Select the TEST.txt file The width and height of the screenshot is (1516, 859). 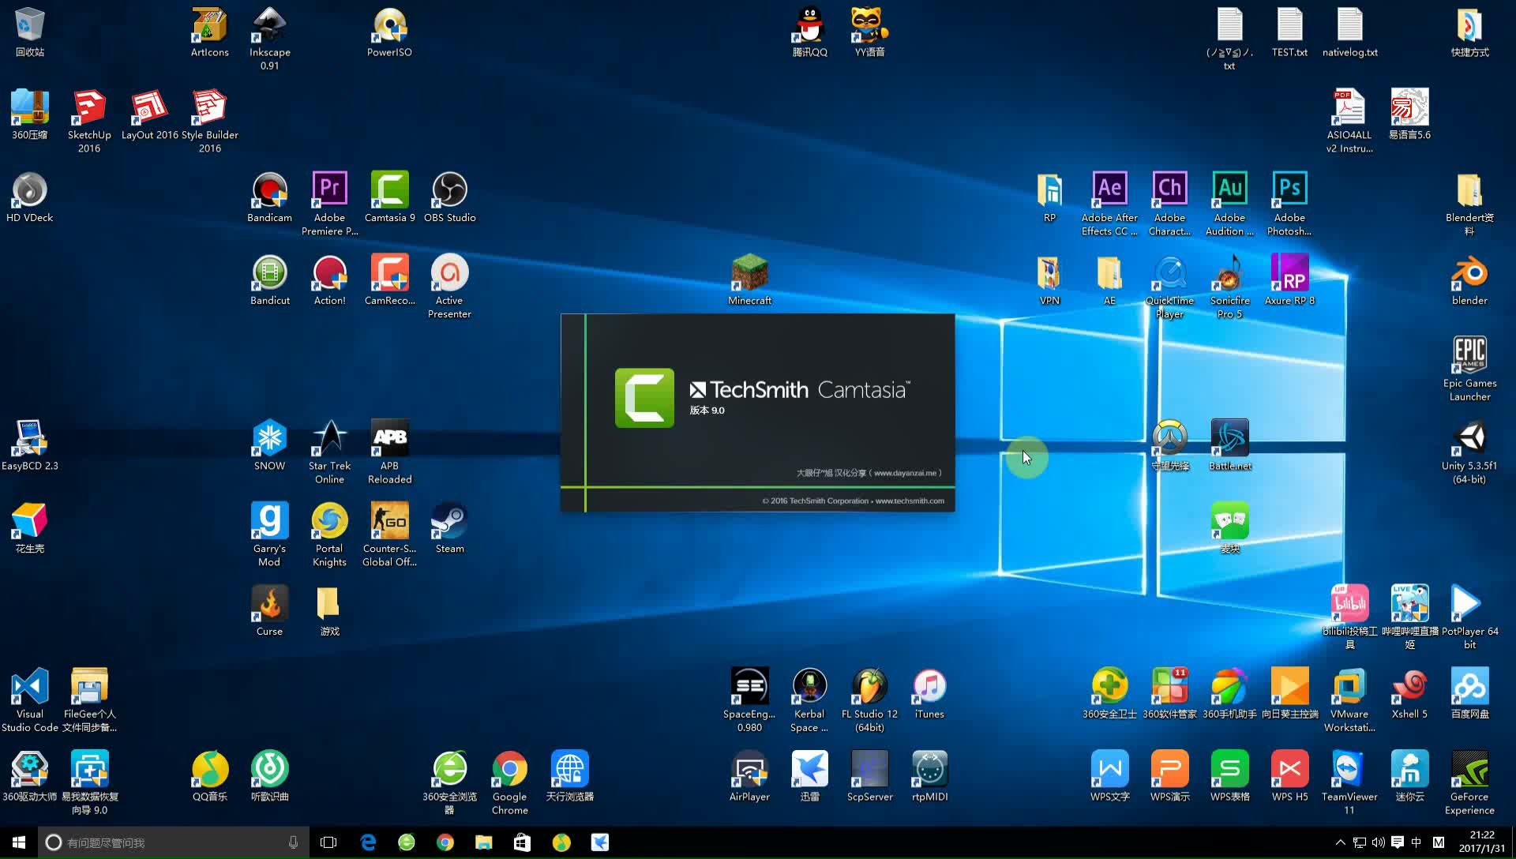(x=1289, y=32)
